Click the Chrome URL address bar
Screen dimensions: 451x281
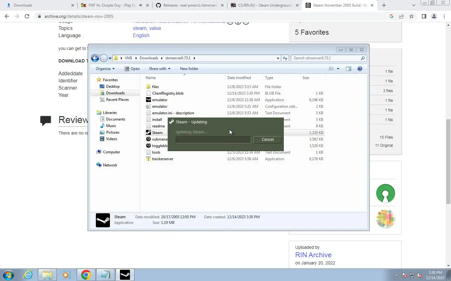pyautogui.click(x=213, y=16)
